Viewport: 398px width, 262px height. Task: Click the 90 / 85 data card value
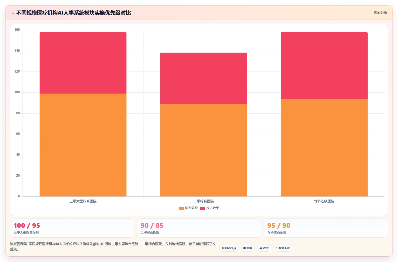(152, 225)
